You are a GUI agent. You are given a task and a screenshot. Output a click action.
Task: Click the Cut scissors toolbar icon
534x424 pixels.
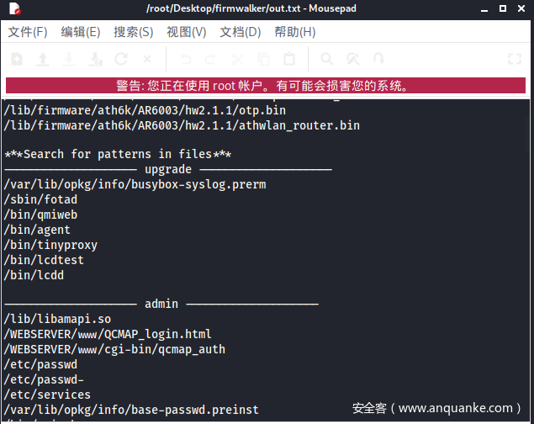tap(237, 60)
